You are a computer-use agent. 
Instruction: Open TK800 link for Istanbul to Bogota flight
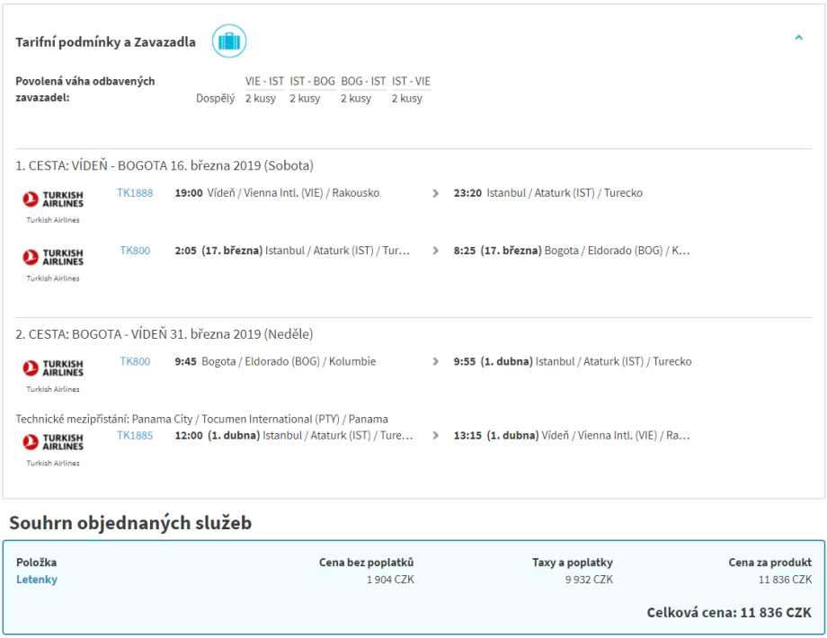pos(135,251)
